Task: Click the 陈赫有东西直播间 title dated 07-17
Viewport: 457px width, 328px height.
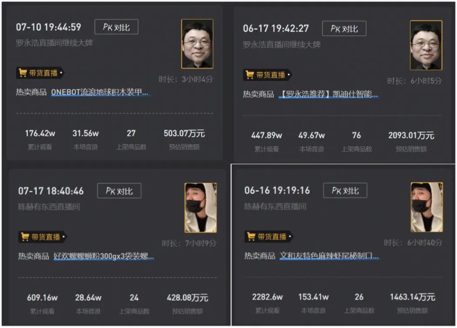Action: click(49, 207)
